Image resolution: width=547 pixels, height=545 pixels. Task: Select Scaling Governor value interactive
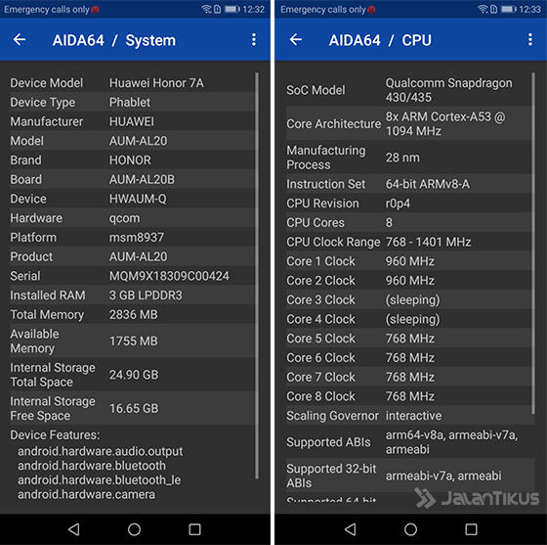[414, 416]
